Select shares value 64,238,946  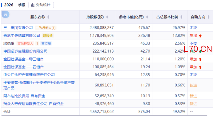click(104, 75)
